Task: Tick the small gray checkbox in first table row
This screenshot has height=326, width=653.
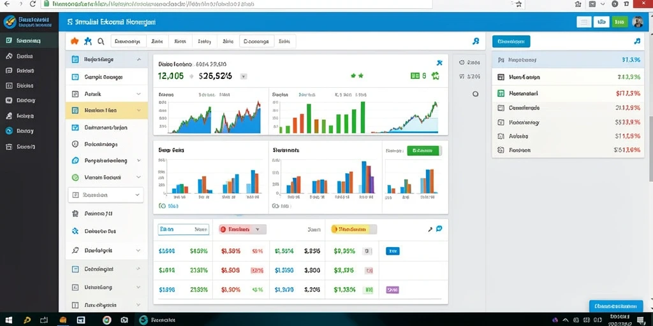Action: pyautogui.click(x=367, y=251)
